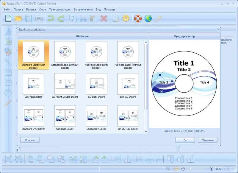The height and width of the screenshot is (173, 238).
Task: Open the Выравнивание menu
Action: click(x=83, y=9)
